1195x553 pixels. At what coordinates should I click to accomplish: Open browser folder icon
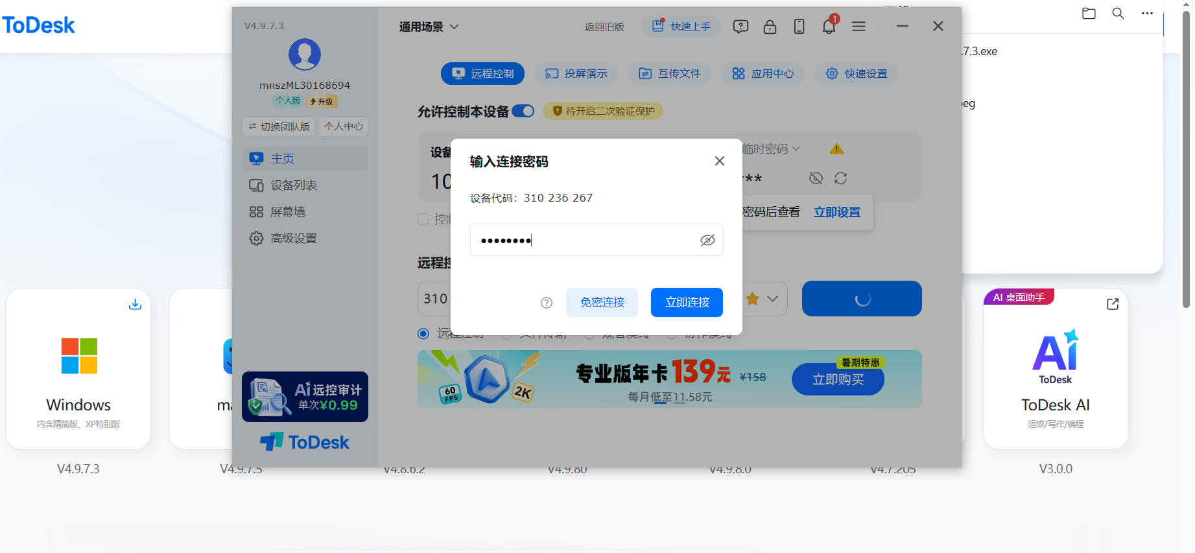[x=1089, y=13]
